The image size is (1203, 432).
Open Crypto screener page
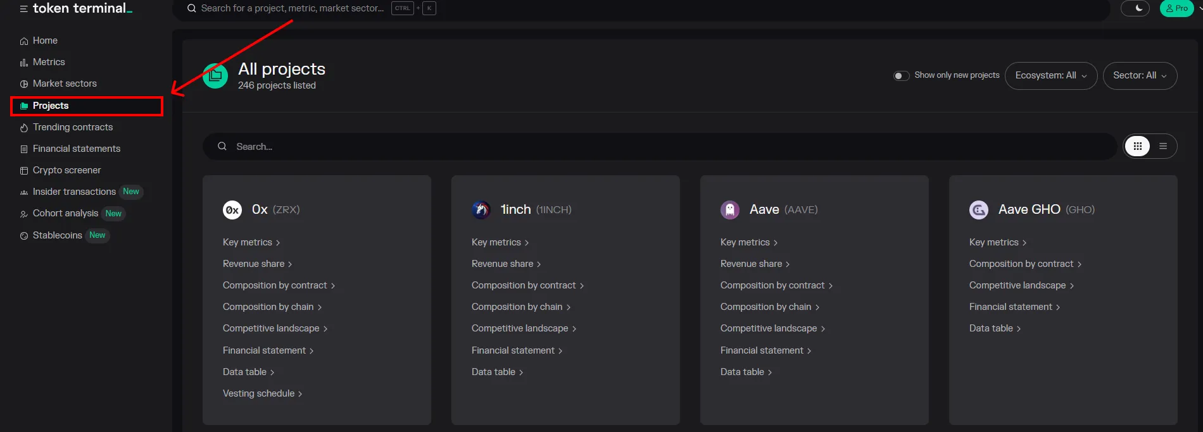[66, 170]
